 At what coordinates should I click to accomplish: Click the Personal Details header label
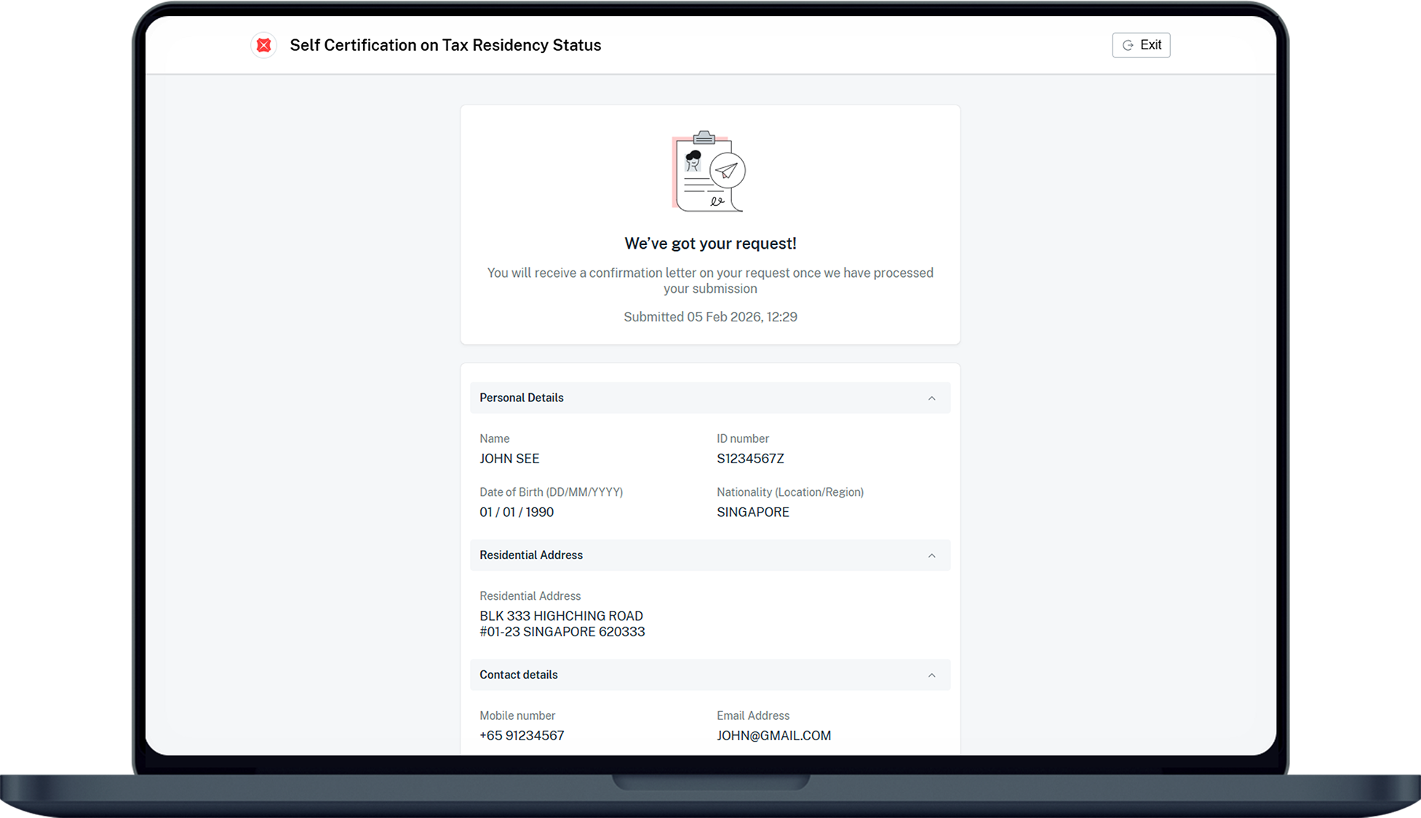click(x=521, y=398)
